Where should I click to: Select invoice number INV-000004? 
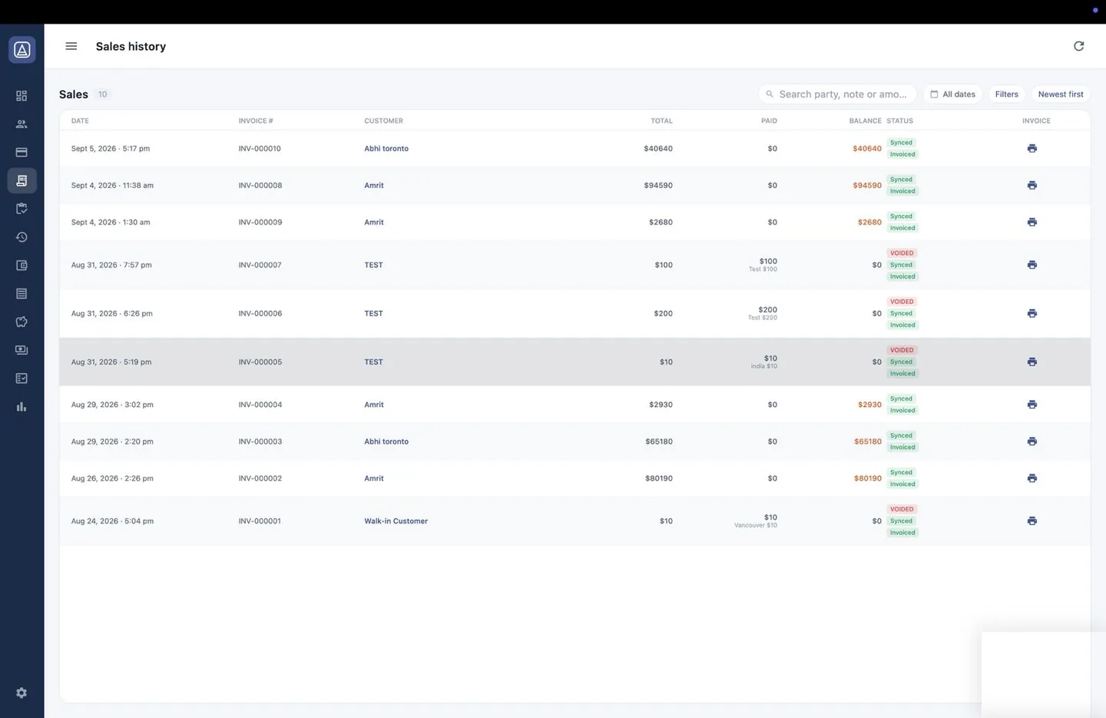(260, 405)
